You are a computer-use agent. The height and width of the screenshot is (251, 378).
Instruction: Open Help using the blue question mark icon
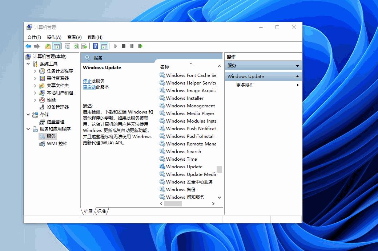click(95, 46)
